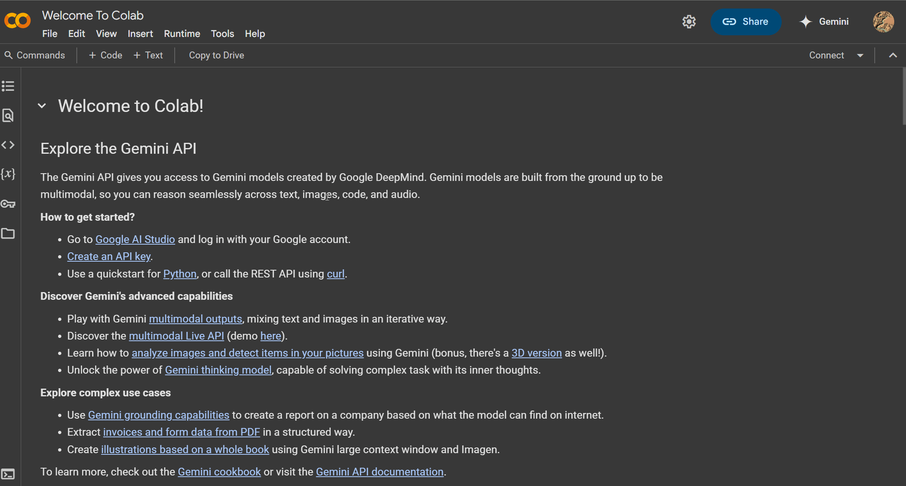
Task: Open the settings gear icon
Action: click(x=689, y=22)
